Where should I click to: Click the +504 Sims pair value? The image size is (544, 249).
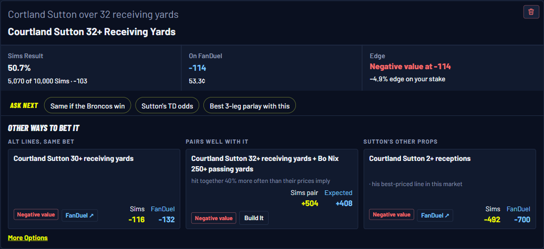310,203
